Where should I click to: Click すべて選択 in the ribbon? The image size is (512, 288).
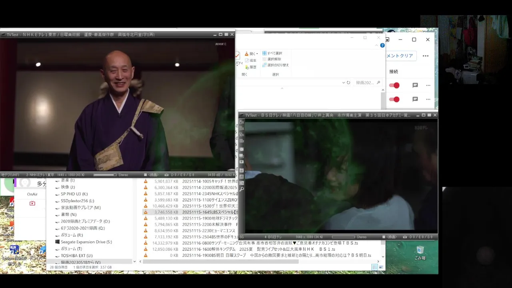(272, 53)
